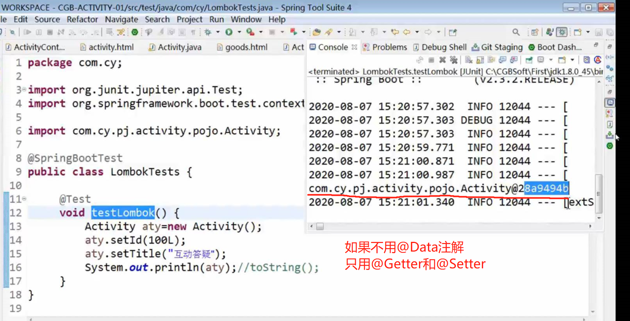Click the green Run button icon
Screen dimensions: 630x321
coord(229,32)
